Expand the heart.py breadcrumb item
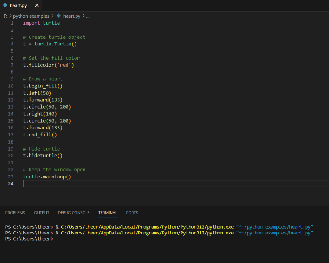Image resolution: width=329 pixels, height=263 pixels. click(x=72, y=16)
